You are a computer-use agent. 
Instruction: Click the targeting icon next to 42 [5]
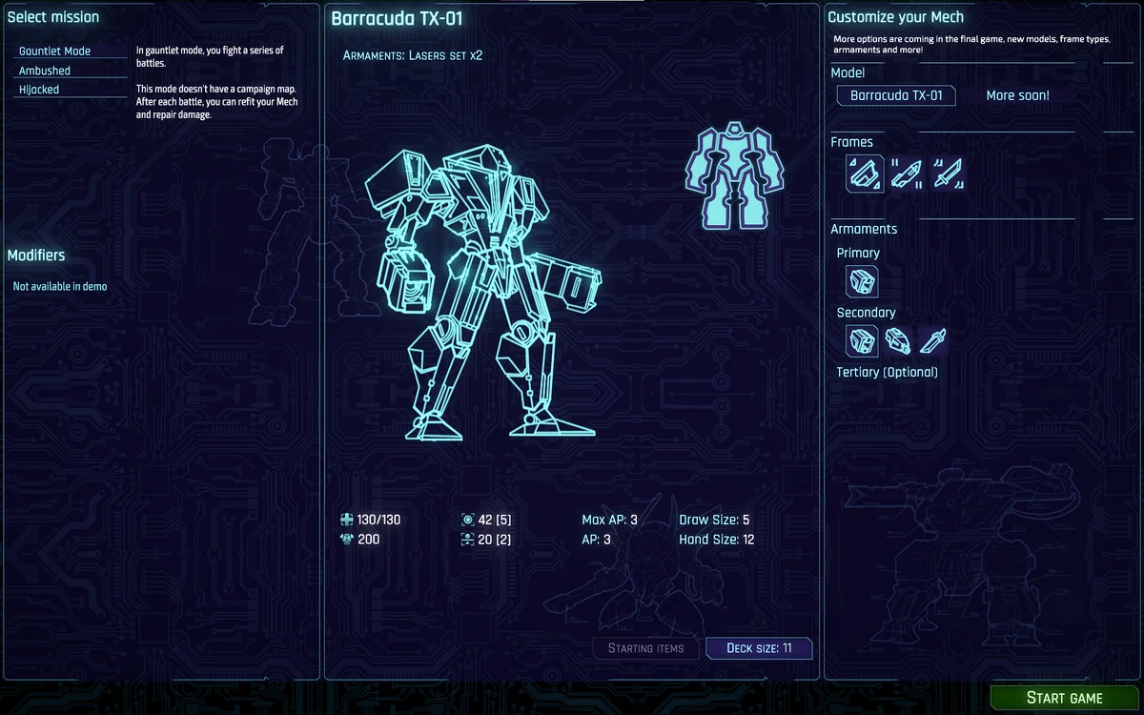(467, 520)
